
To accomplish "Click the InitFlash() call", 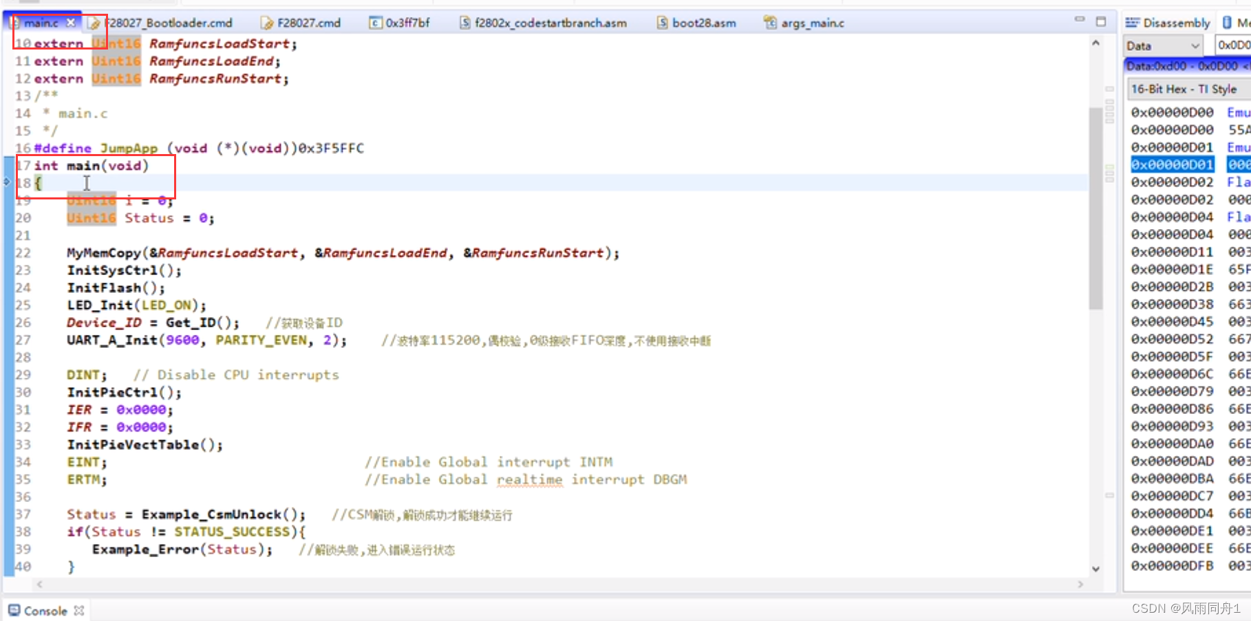I will [x=116, y=287].
